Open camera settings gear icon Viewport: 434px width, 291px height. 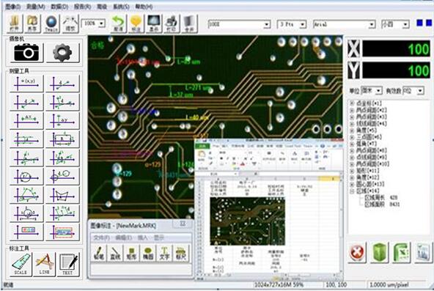tap(62, 52)
